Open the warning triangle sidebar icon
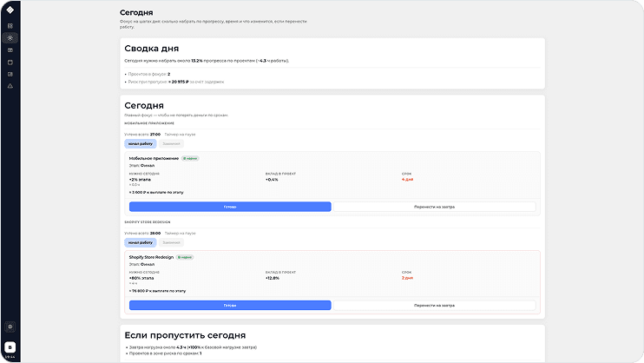644x363 pixels. point(10,86)
